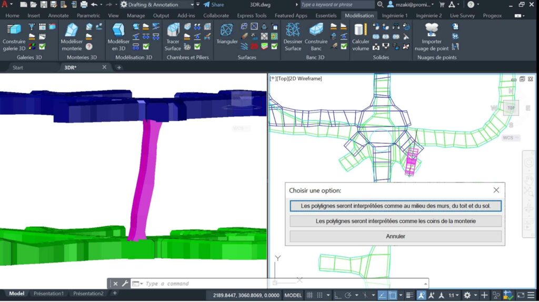Click the green checkmark in Galeries 3D panel
This screenshot has height=302, width=539.
coord(42,46)
